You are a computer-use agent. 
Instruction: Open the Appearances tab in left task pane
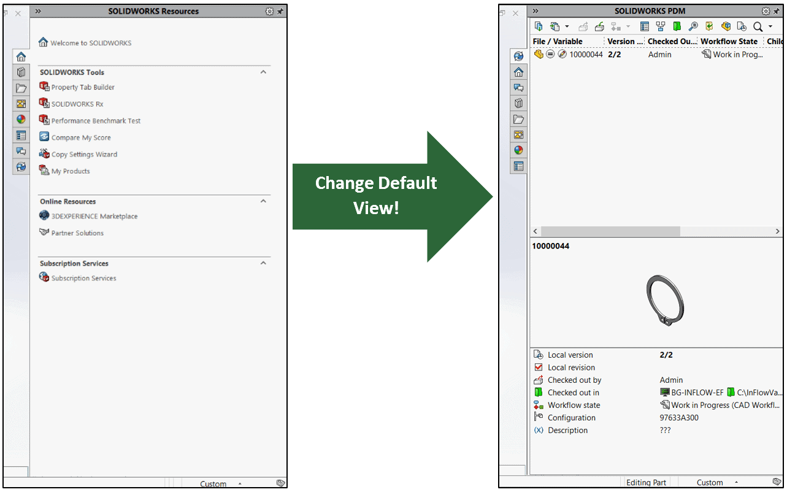21,120
